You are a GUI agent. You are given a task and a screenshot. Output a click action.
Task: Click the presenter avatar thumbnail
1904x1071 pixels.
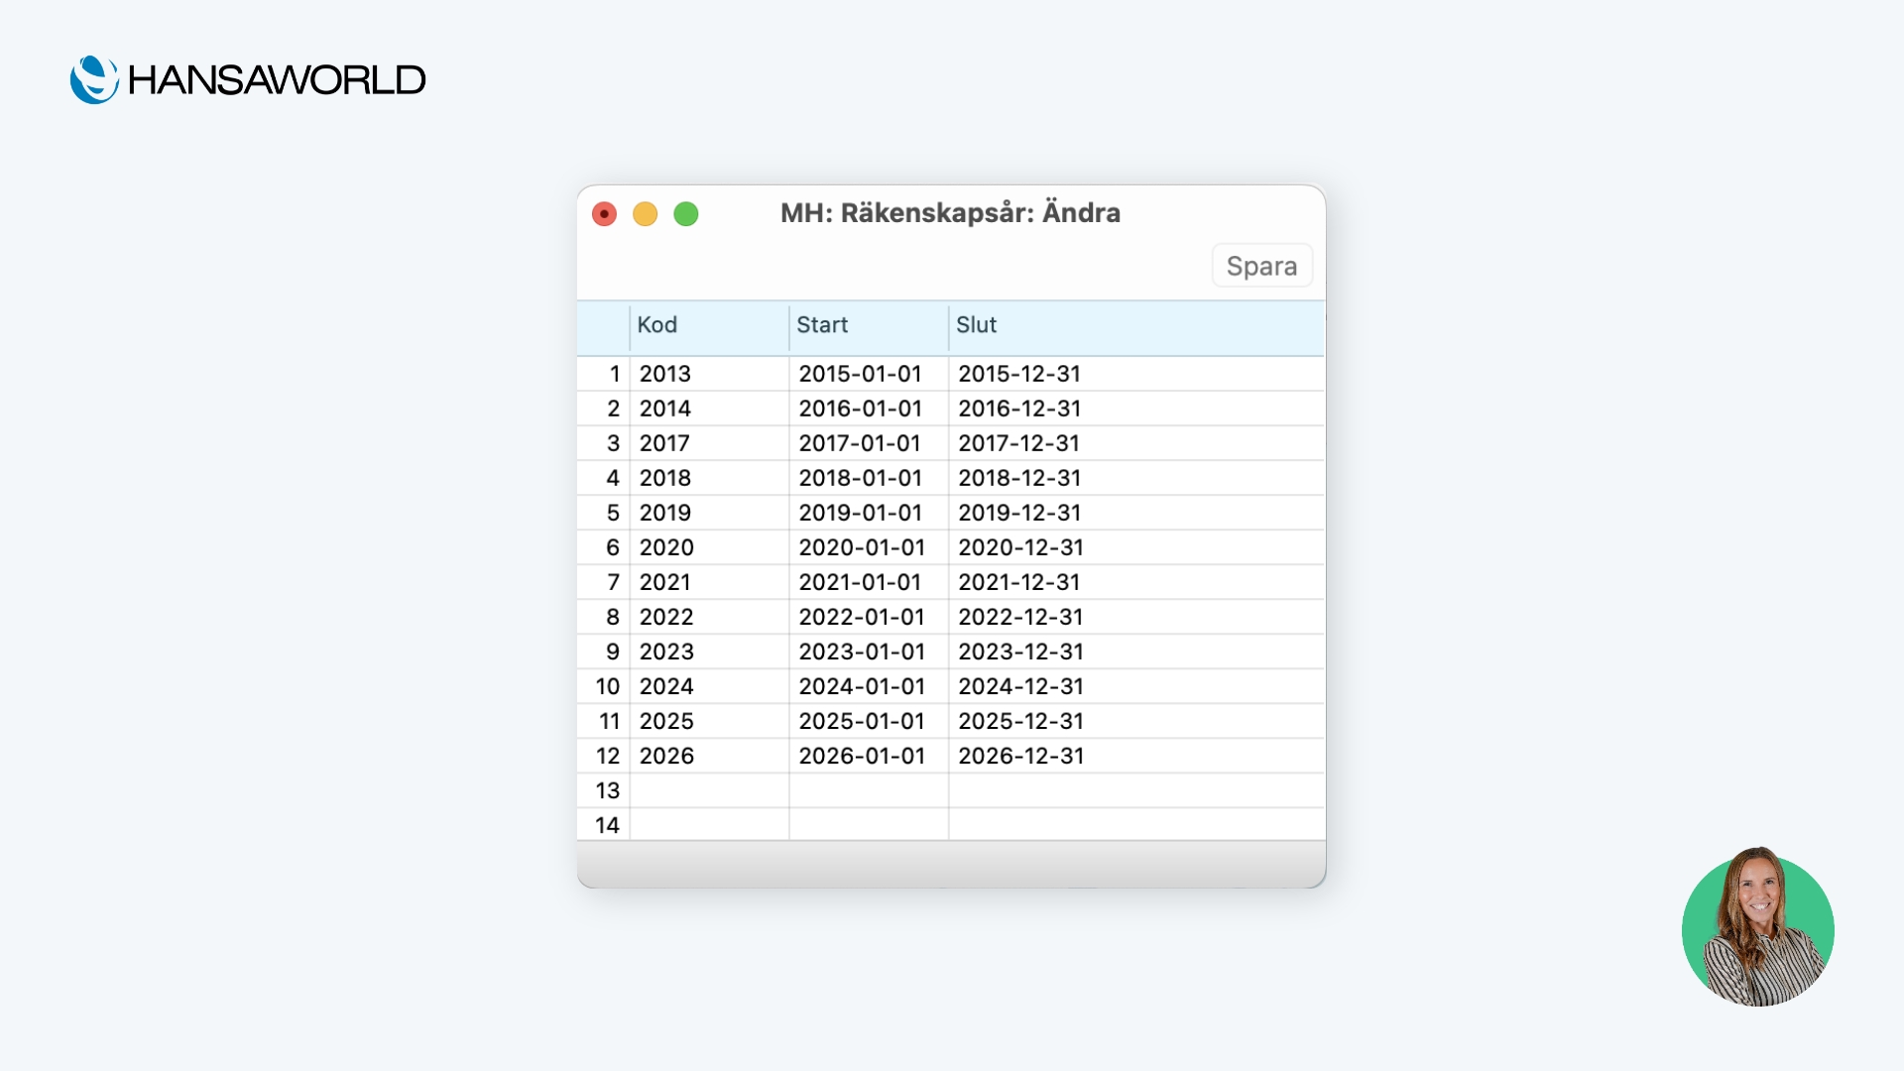coord(1757,928)
